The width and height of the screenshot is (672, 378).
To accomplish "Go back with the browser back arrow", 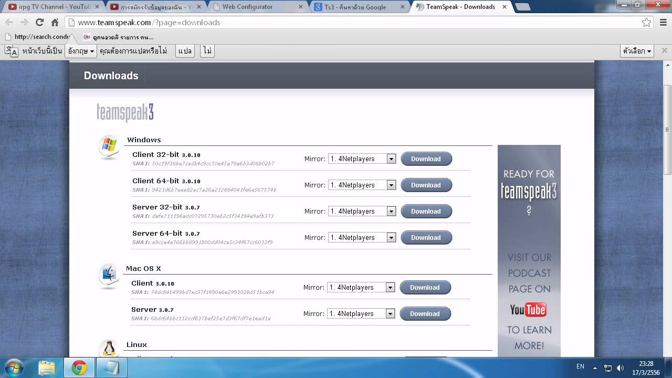I will (x=9, y=23).
